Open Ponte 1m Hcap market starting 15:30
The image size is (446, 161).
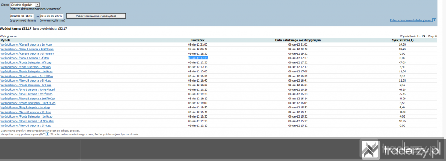point(27,116)
